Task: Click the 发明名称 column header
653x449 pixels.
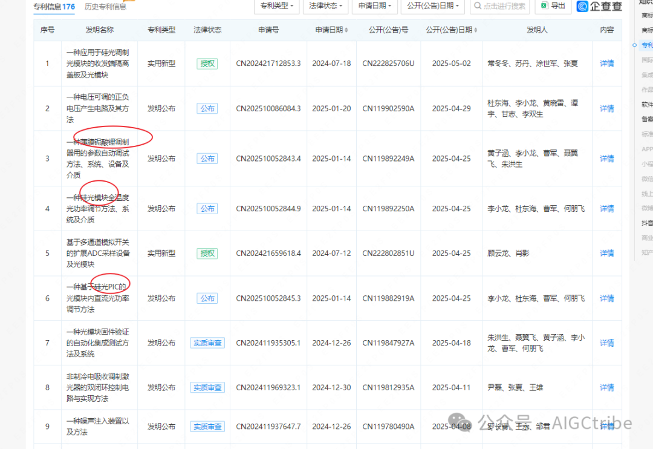Action: 100,30
